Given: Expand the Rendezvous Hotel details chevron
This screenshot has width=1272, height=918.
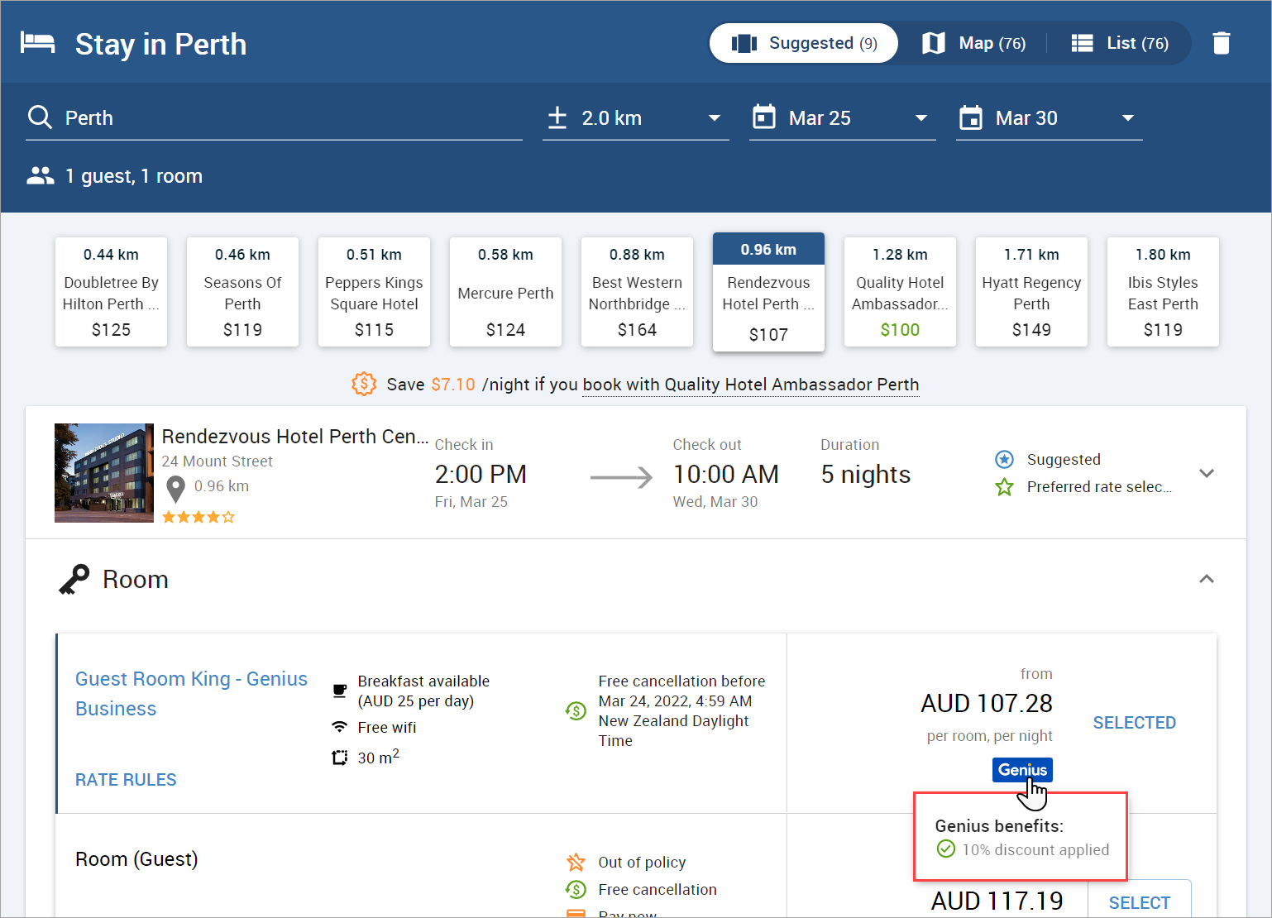Looking at the screenshot, I should point(1207,473).
